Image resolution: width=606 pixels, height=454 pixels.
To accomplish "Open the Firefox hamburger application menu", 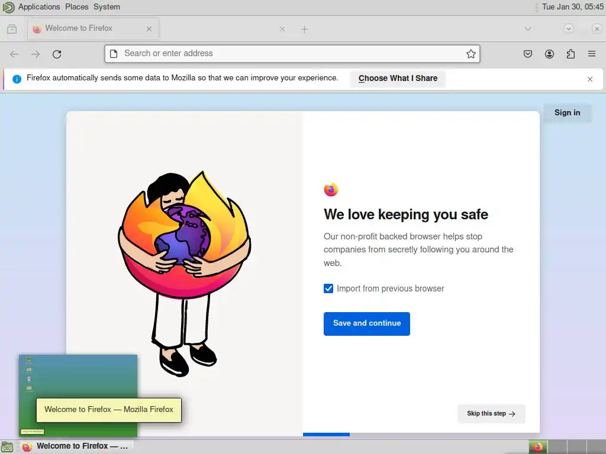I will pyautogui.click(x=592, y=54).
